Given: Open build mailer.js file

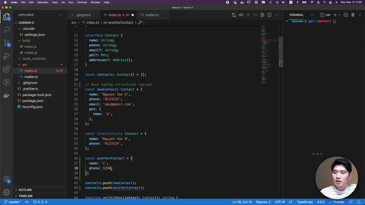Looking at the screenshot, I should tap(31, 52).
